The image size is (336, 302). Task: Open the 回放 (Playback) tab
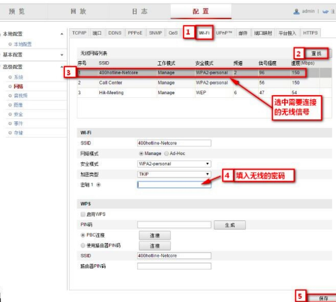(x=78, y=11)
